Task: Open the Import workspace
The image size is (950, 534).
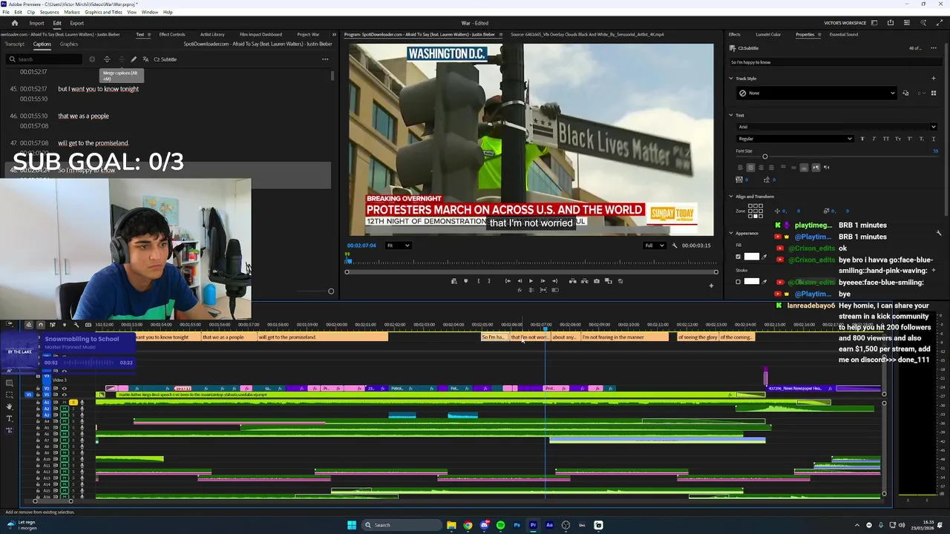Action: click(36, 23)
